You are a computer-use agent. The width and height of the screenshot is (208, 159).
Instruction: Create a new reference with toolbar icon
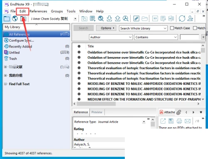click(92, 18)
